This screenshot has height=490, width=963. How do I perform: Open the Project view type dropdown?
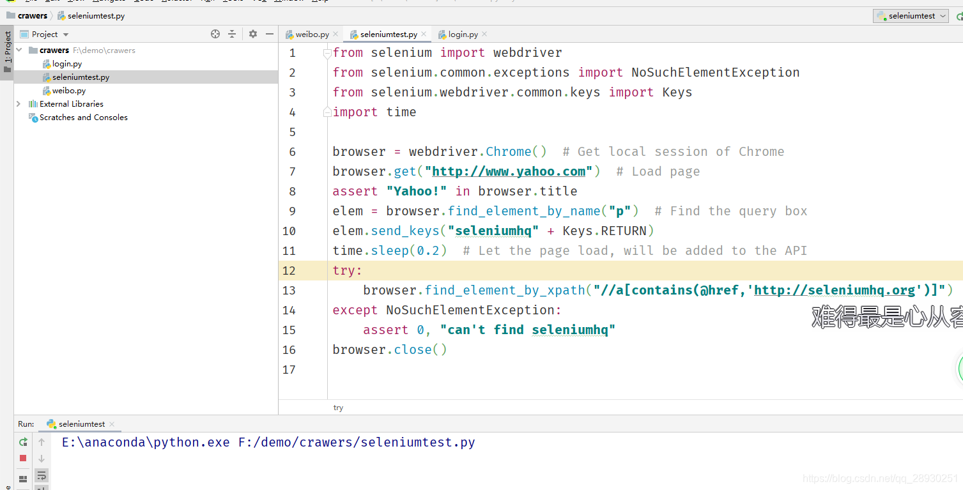coord(66,34)
